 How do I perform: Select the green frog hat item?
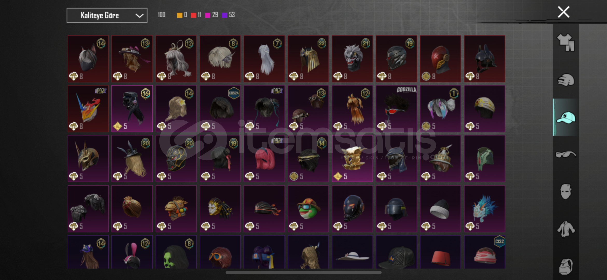click(x=308, y=209)
